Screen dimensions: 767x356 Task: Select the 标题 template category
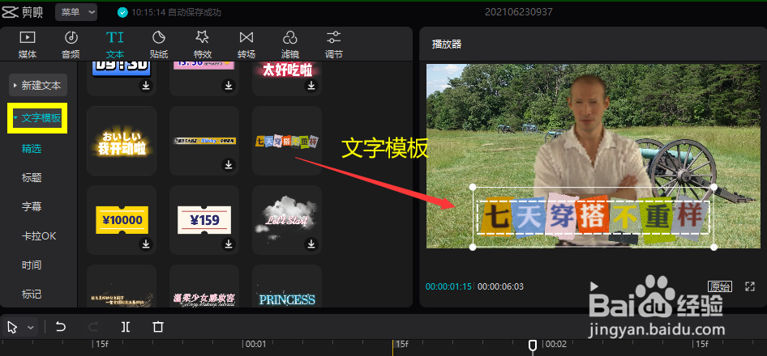(32, 178)
